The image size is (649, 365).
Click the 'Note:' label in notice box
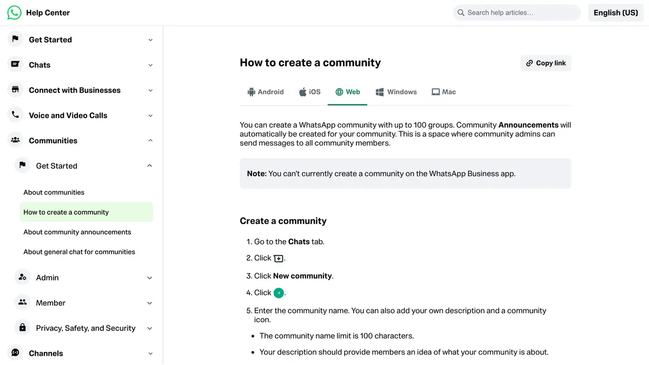[257, 174]
